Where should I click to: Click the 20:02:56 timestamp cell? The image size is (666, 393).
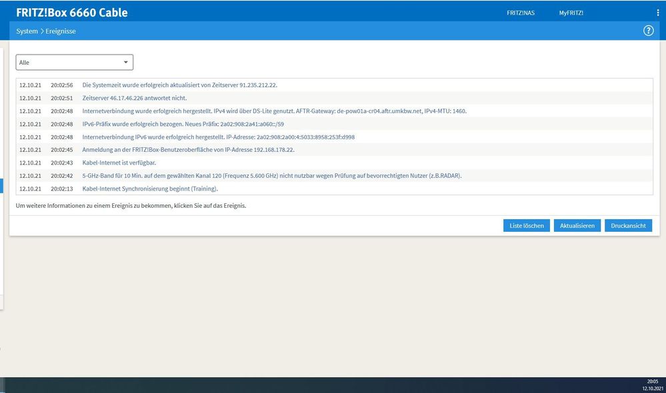[61, 85]
